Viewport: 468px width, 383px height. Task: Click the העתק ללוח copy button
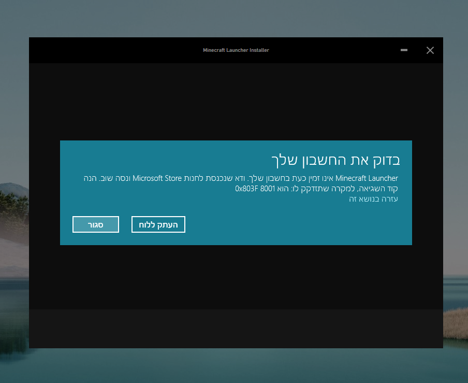(158, 224)
